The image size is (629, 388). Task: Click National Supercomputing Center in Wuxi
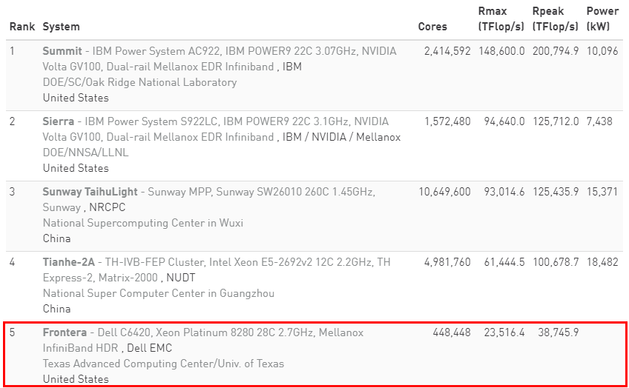[142, 223]
